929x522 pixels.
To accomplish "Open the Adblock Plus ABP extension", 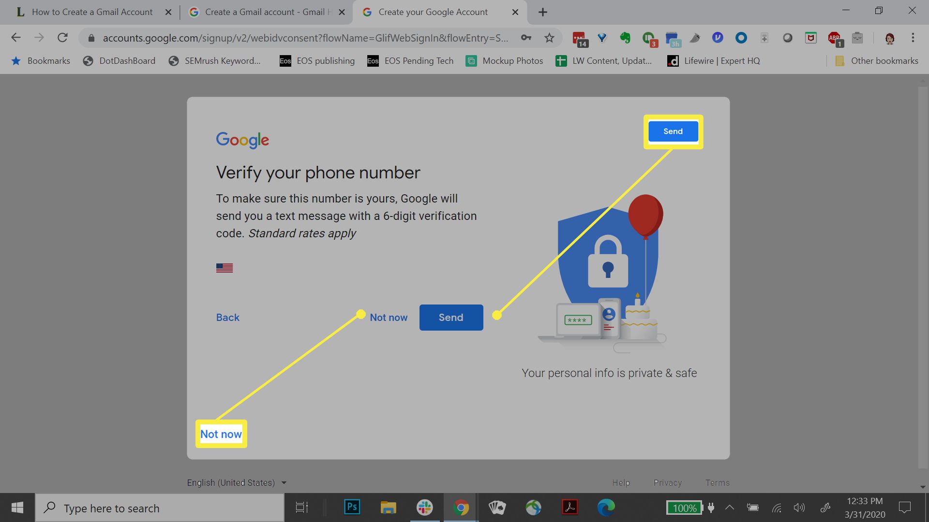I will (x=835, y=39).
